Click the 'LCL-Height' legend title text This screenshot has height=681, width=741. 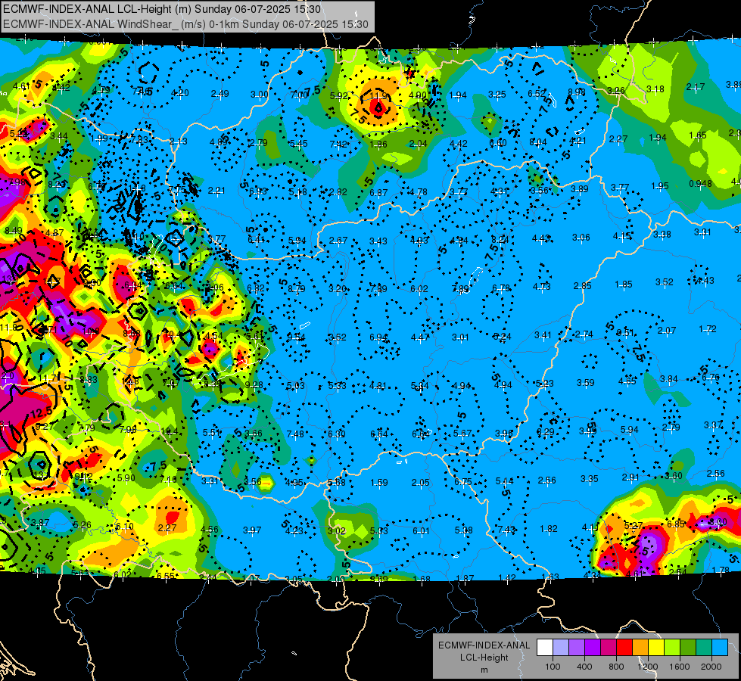[x=484, y=658]
